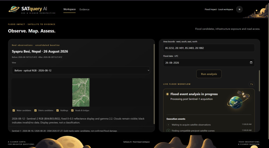Click the SATquery AI brand name

point(34,9)
